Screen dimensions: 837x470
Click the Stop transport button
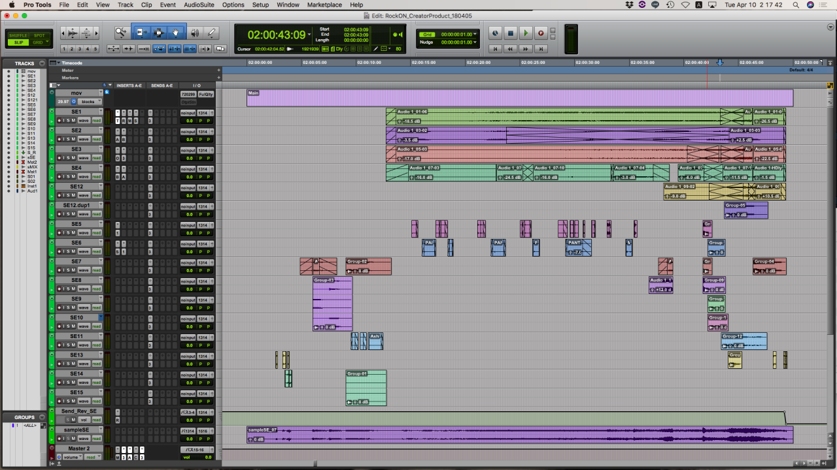(511, 33)
